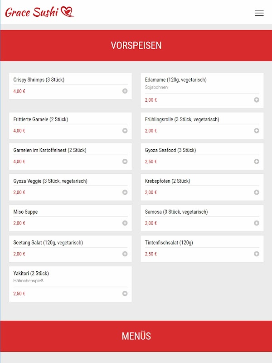Image resolution: width=272 pixels, height=363 pixels.
Task: Add Frühlingsrolle with plus icon
Action: click(x=257, y=131)
